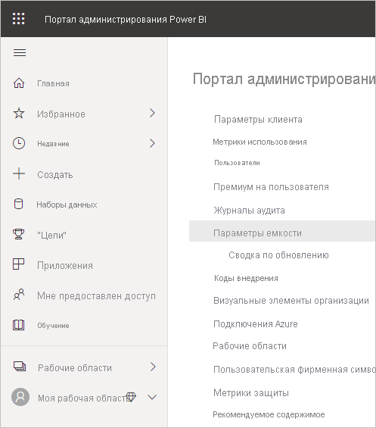The height and width of the screenshot is (428, 376).
Task: Open Пользователи admin page
Action: pyautogui.click(x=237, y=163)
